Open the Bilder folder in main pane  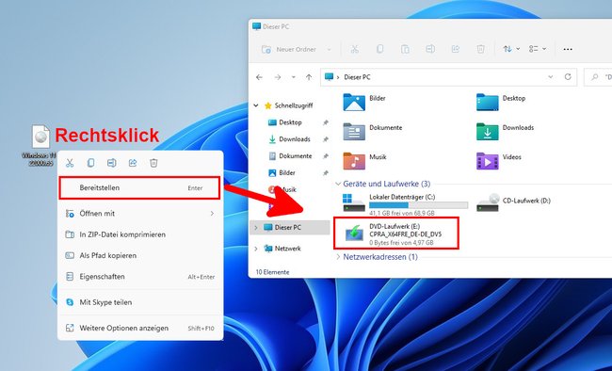pyautogui.click(x=364, y=102)
